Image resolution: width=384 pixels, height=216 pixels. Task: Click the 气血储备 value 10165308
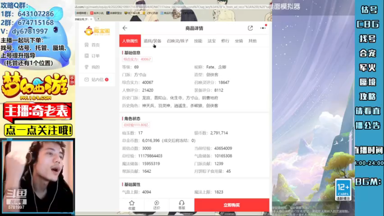[223, 156]
